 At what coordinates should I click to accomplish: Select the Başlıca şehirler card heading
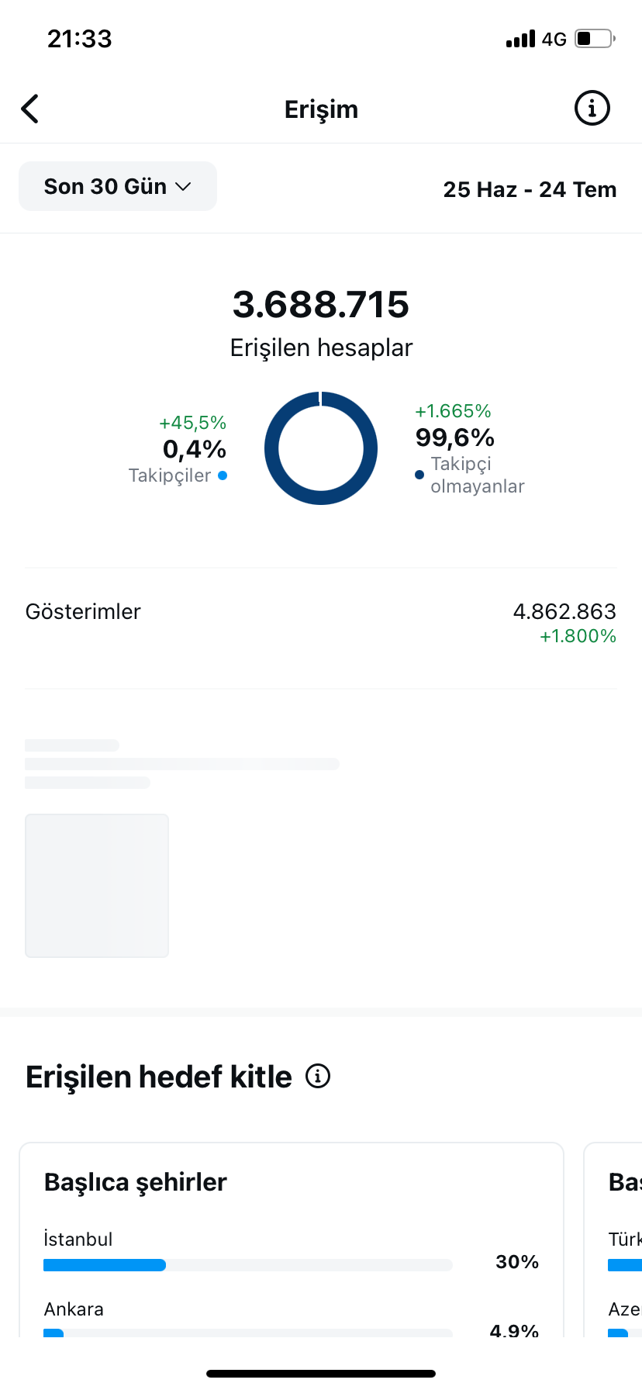tap(136, 1182)
